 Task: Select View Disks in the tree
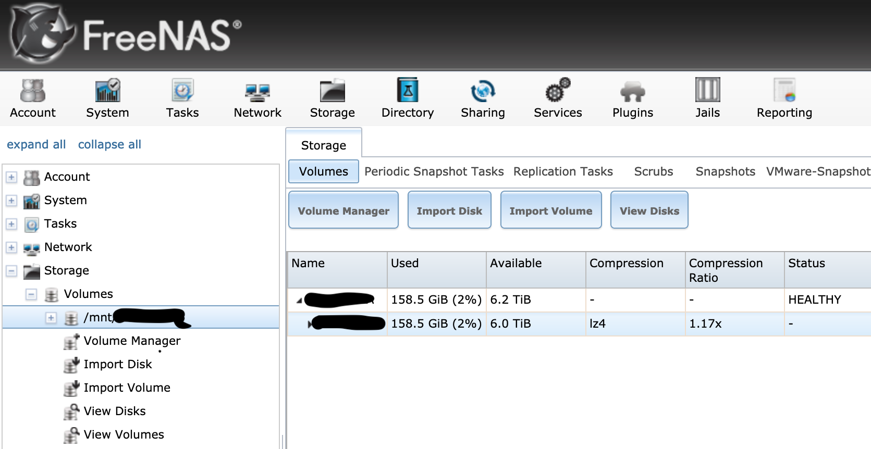click(x=115, y=411)
